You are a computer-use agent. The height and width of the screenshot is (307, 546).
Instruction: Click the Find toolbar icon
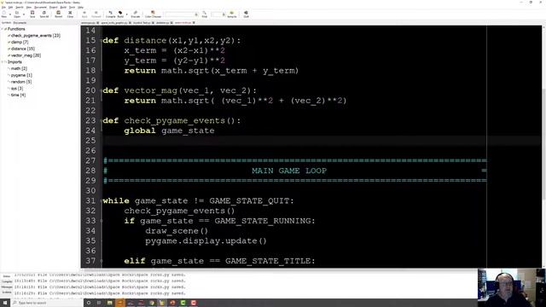coord(205,14)
